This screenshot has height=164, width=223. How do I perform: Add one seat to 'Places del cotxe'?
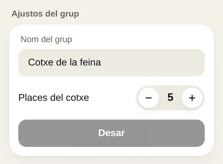point(192,98)
